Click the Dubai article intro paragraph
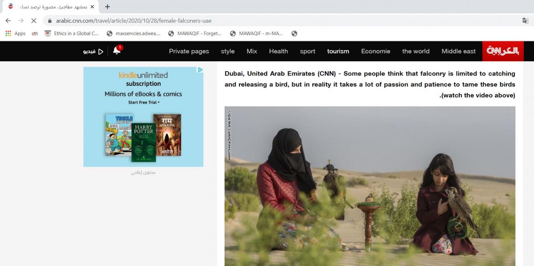The width and height of the screenshot is (534, 266). pos(370,84)
